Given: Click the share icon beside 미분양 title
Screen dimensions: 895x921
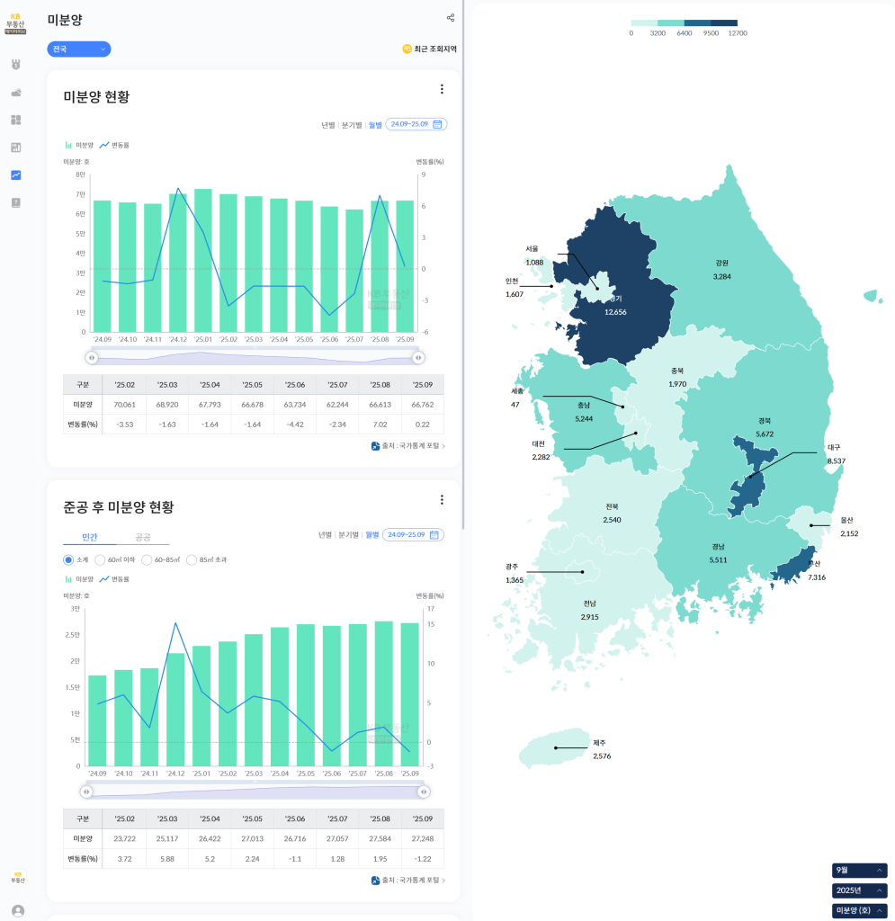Looking at the screenshot, I should point(450,18).
